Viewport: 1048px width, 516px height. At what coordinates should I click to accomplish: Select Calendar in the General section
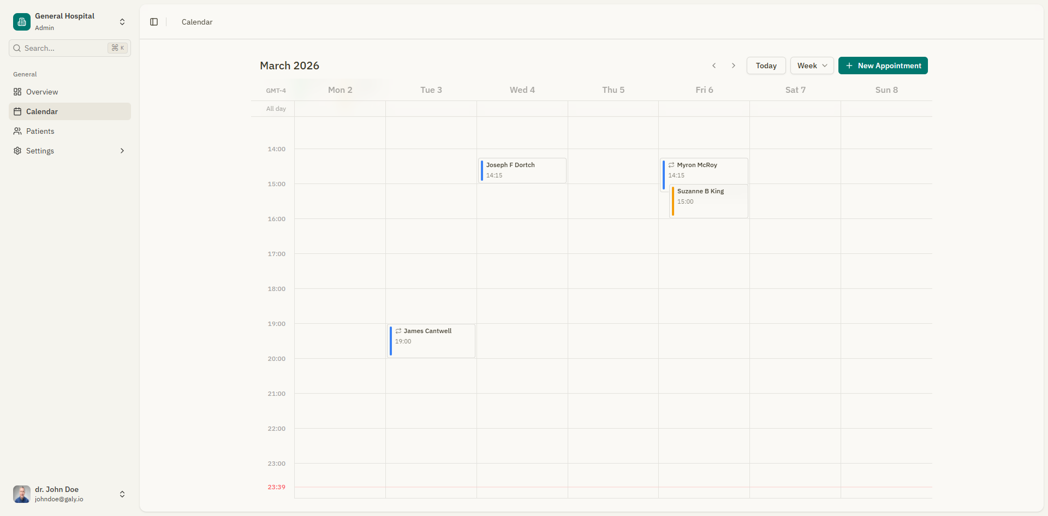44,111
